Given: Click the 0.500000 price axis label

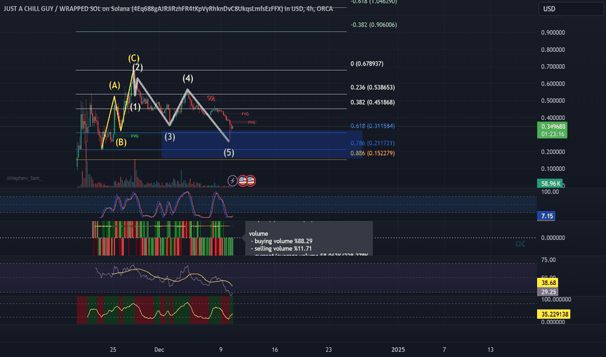Looking at the screenshot, I should [553, 101].
